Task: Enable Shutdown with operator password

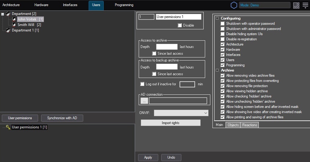Action: tap(223, 24)
